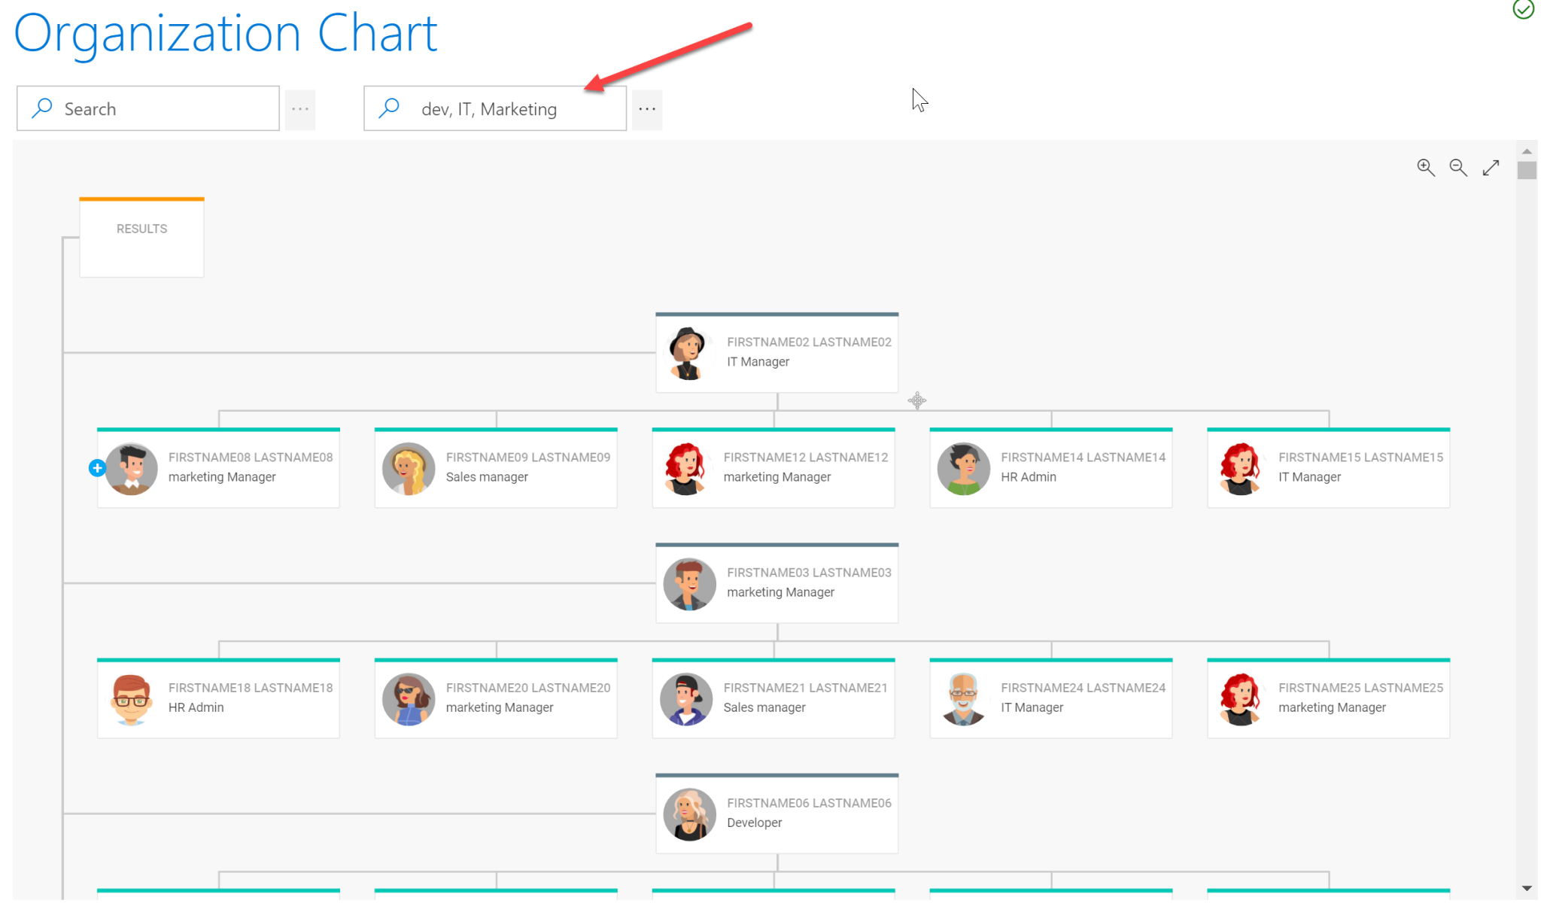This screenshot has height=903, width=1541.
Task: Open the ellipsis menu beside the filter box
Action: 646,108
